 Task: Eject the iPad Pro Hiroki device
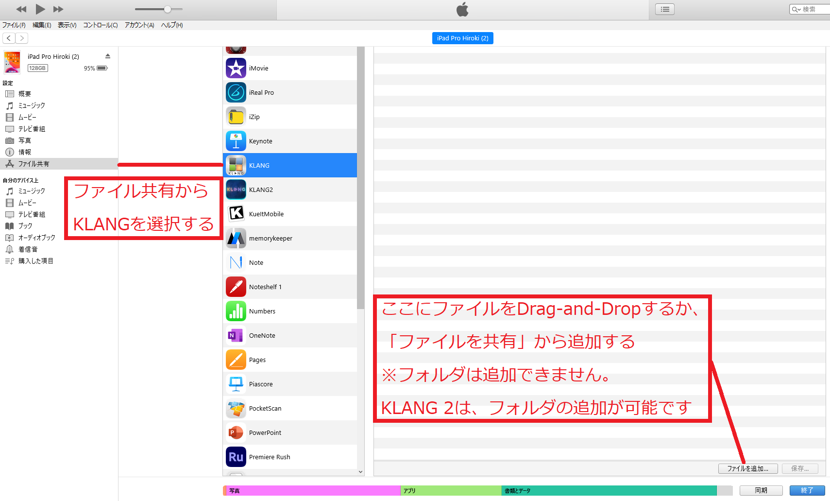pyautogui.click(x=108, y=56)
